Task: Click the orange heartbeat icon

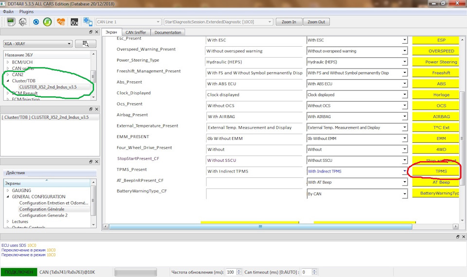Action: click(61, 22)
